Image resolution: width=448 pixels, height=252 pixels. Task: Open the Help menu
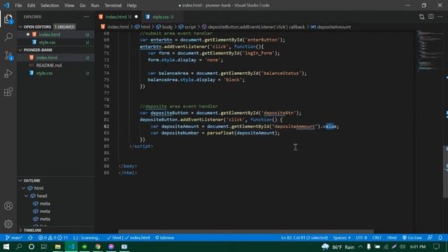[132, 6]
